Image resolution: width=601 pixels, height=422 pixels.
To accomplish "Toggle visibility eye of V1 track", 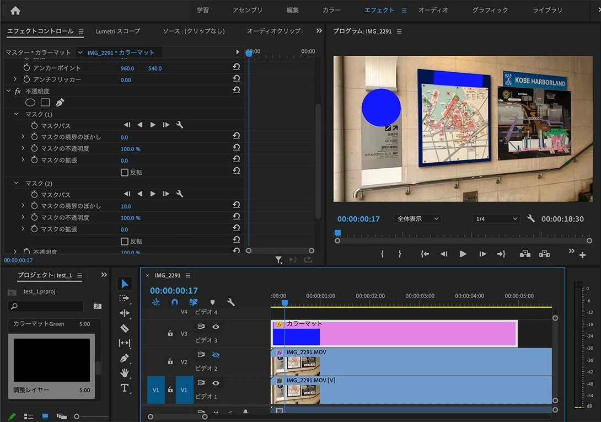I will pyautogui.click(x=216, y=383).
